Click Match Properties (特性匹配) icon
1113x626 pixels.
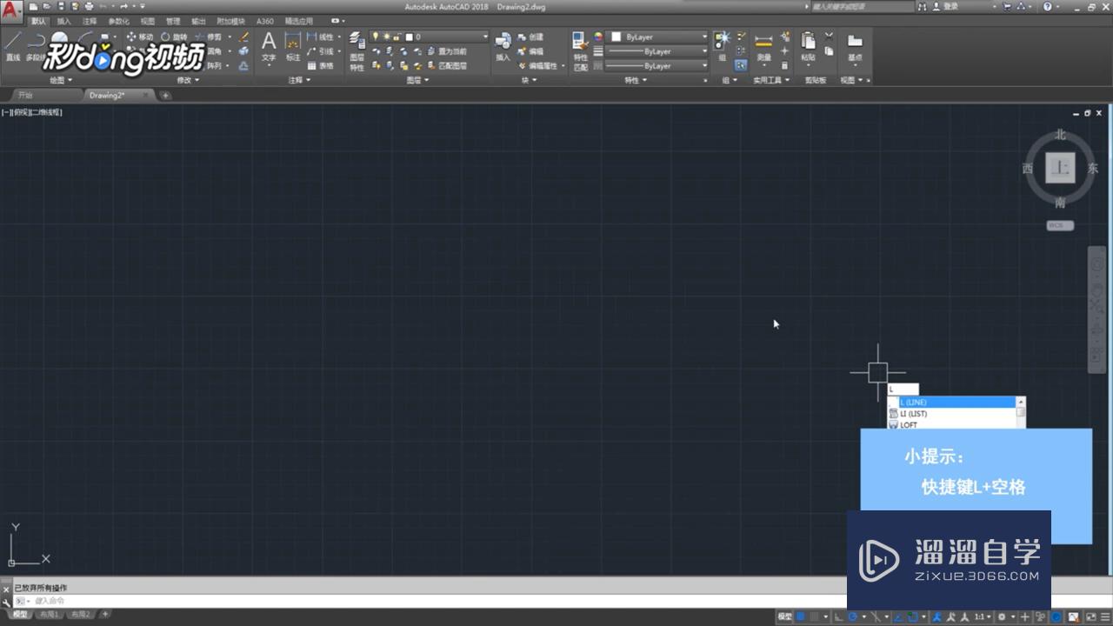click(581, 51)
